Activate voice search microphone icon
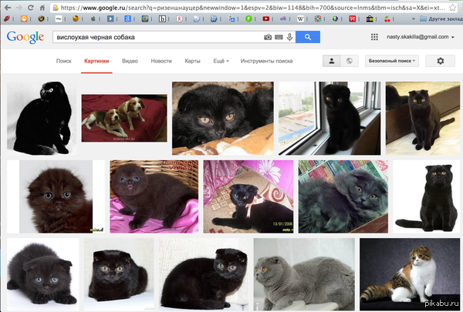463x312 pixels. [x=289, y=37]
